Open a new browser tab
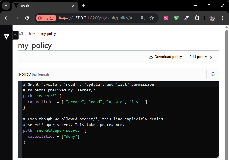Screen dimensions: 229x160 pos(84,6)
